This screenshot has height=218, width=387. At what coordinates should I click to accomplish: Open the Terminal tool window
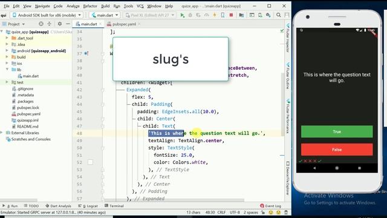[114, 206]
